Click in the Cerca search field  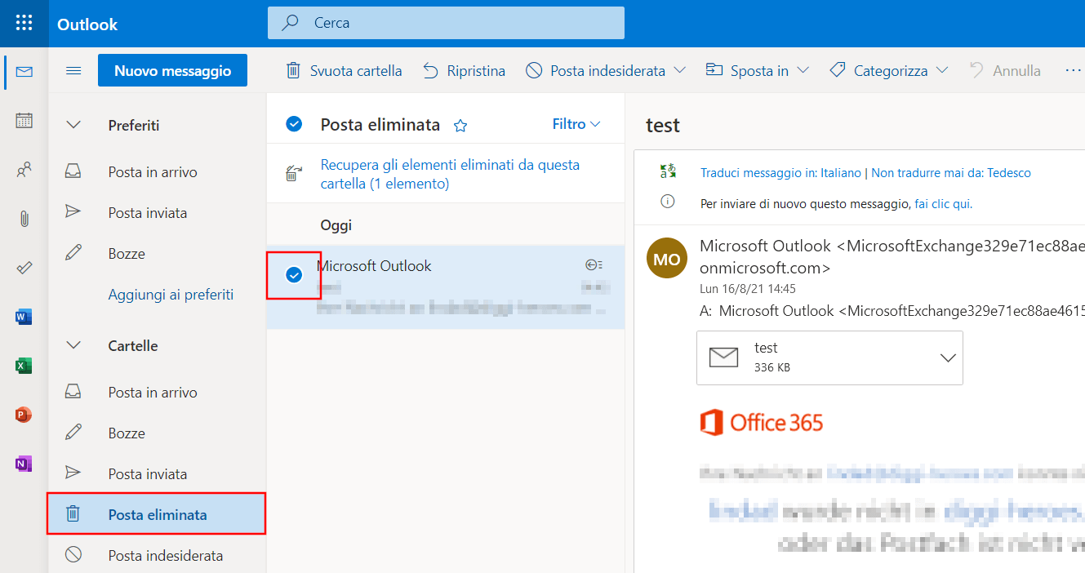coord(446,23)
